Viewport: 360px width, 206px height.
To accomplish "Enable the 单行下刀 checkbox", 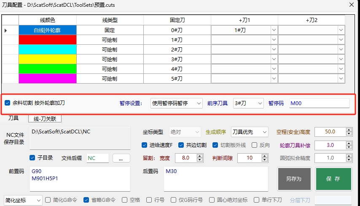I will (256, 200).
